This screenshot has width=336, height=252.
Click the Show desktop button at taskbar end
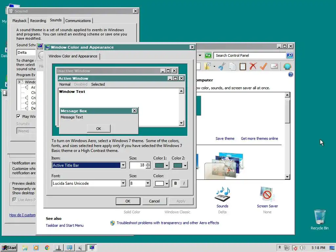point(332,248)
